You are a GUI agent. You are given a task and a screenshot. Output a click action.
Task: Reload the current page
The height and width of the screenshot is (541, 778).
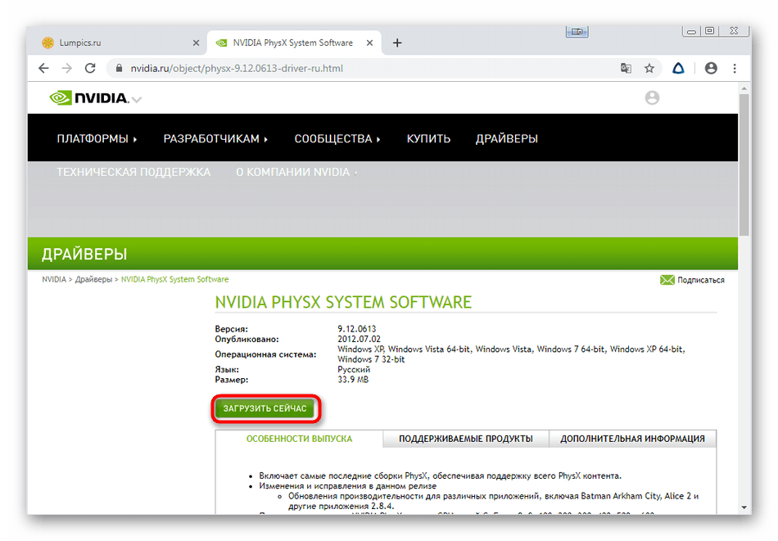tap(90, 69)
